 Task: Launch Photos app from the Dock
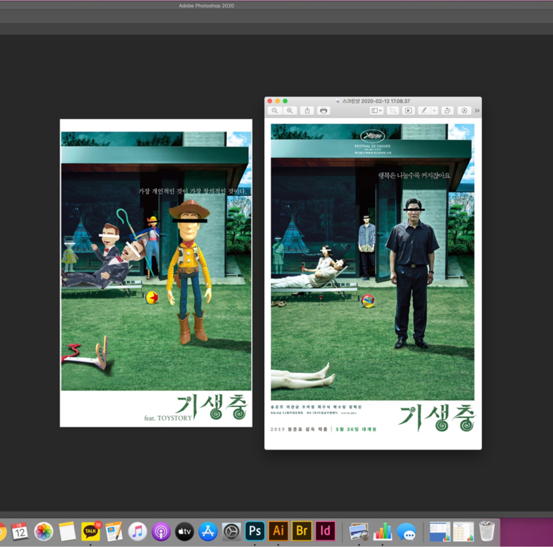click(44, 532)
